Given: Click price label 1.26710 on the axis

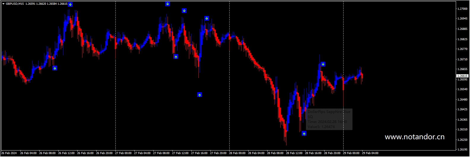Looking at the screenshot, I should pyautogui.click(x=462, y=59).
